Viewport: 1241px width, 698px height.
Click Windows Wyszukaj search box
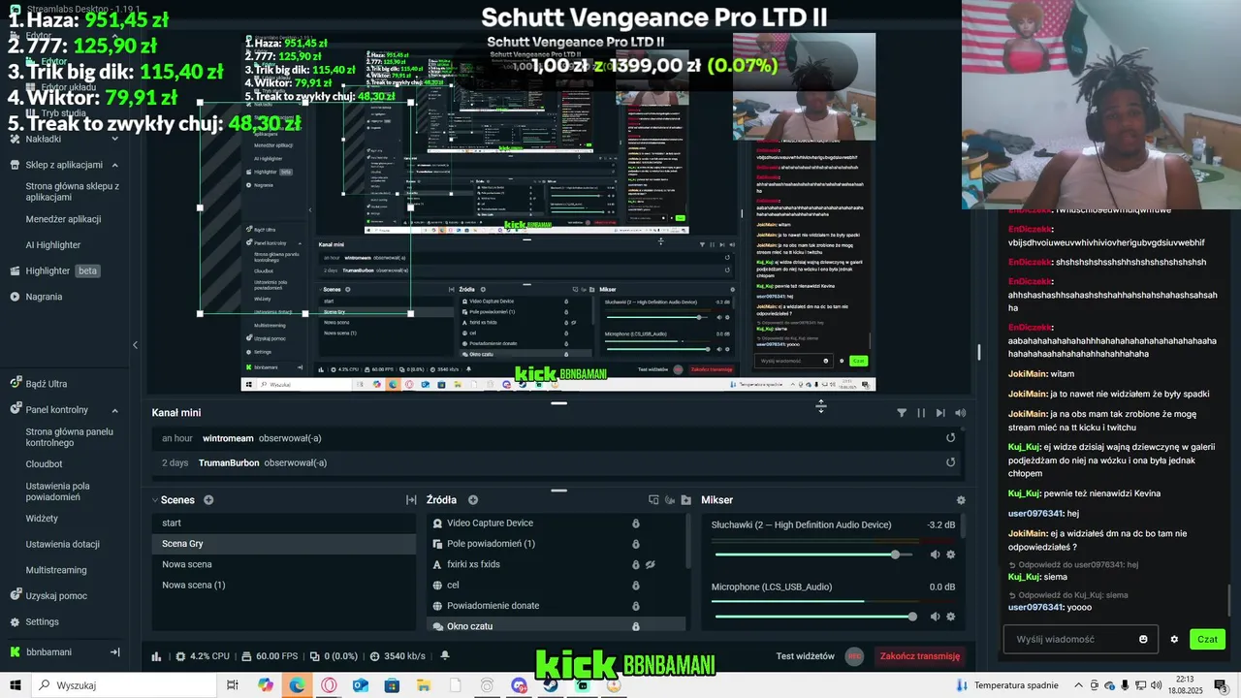click(123, 685)
